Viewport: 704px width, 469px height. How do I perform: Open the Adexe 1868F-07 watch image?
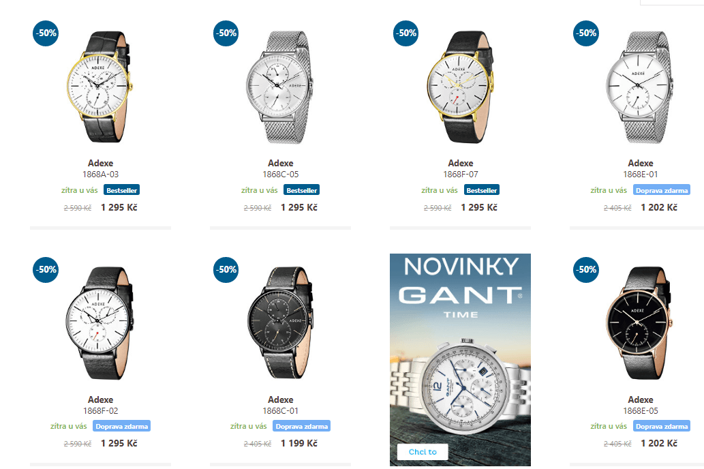(461, 87)
